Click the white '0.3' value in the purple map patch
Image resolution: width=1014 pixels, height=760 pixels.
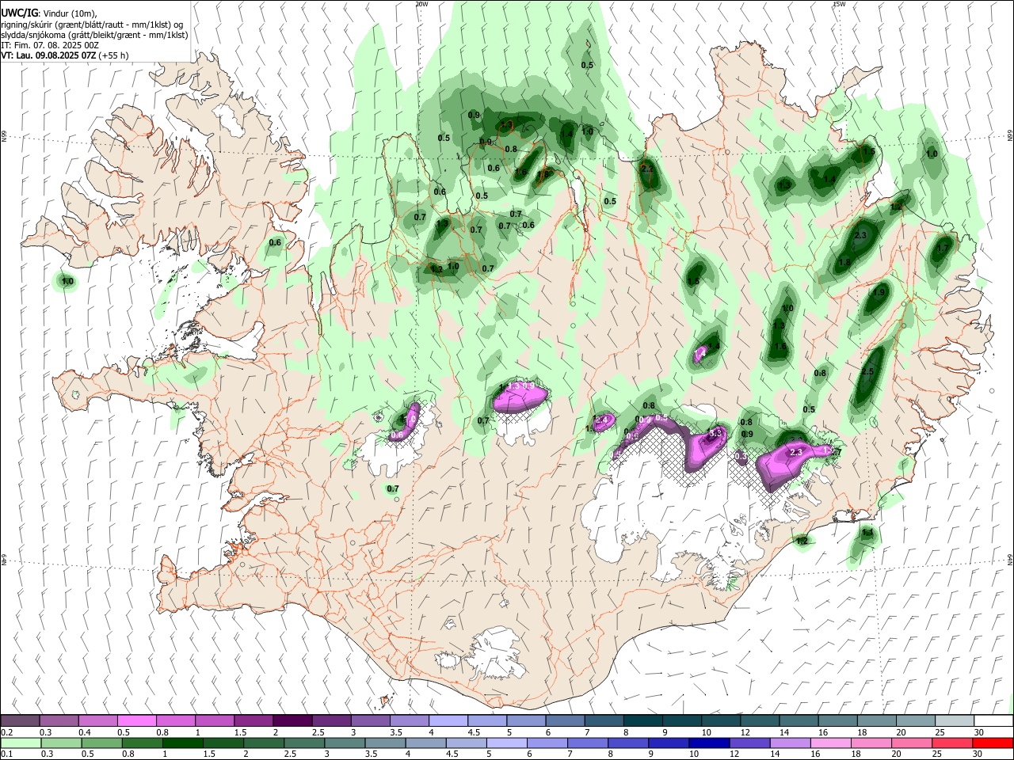741,457
